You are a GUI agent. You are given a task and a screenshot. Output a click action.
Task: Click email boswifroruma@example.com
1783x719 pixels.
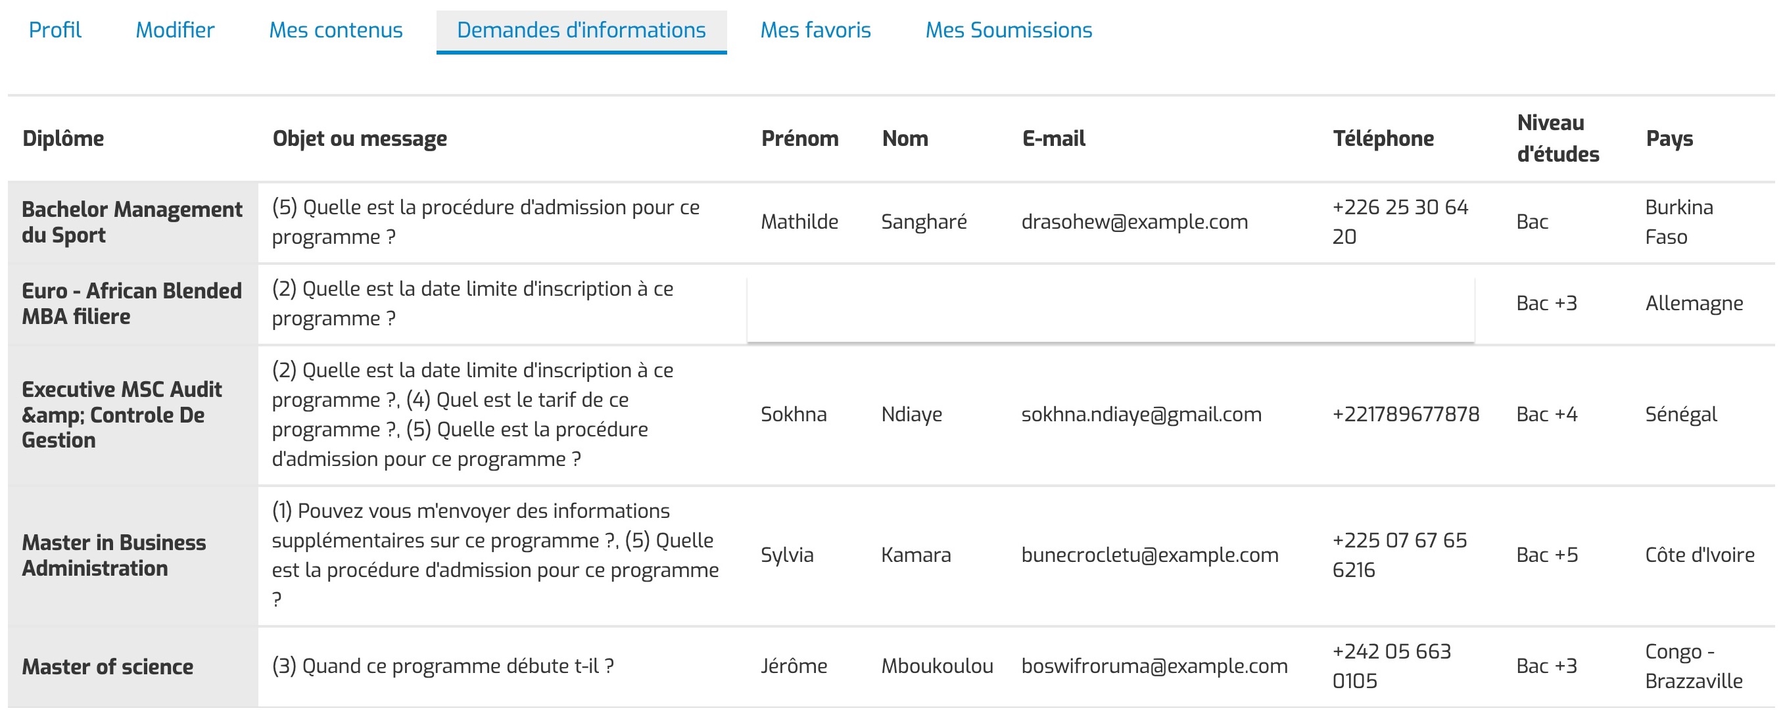click(x=1154, y=666)
